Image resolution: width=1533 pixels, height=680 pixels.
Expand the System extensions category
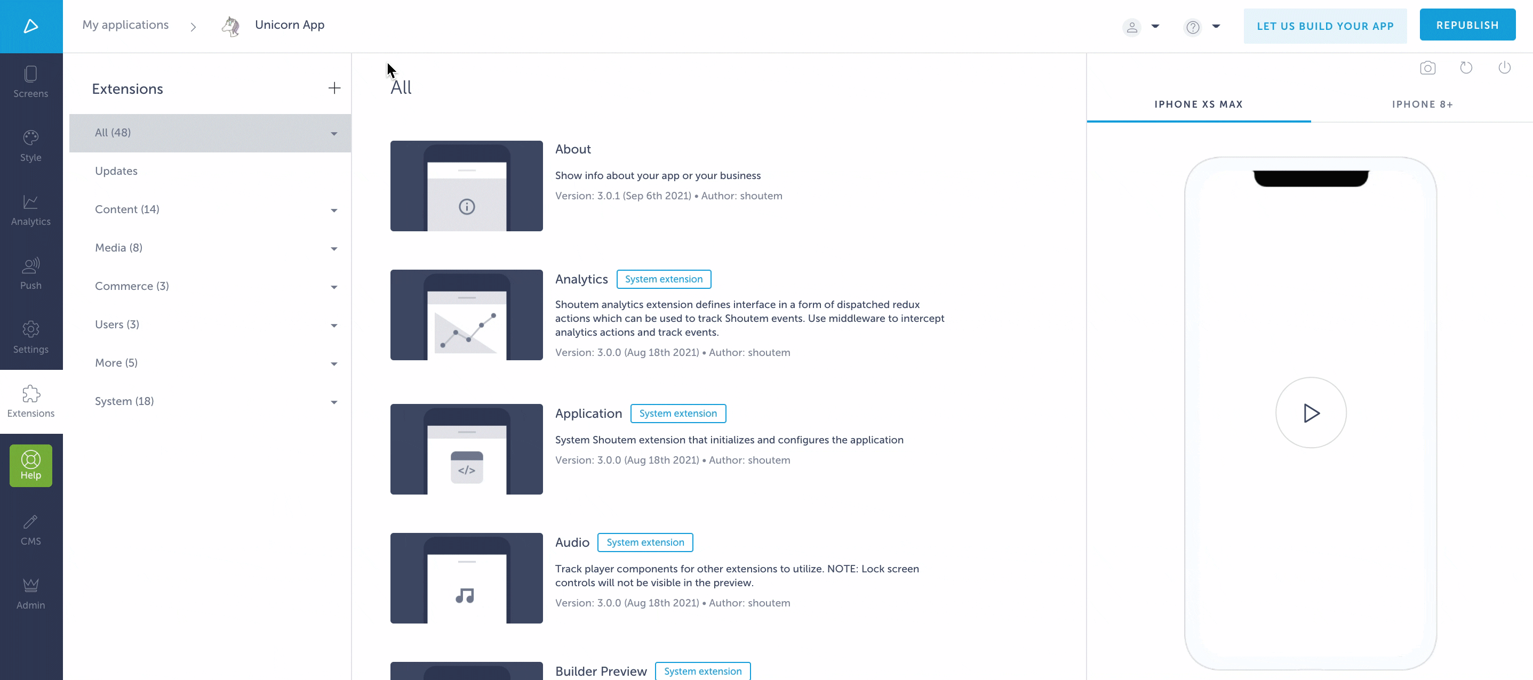tap(332, 402)
